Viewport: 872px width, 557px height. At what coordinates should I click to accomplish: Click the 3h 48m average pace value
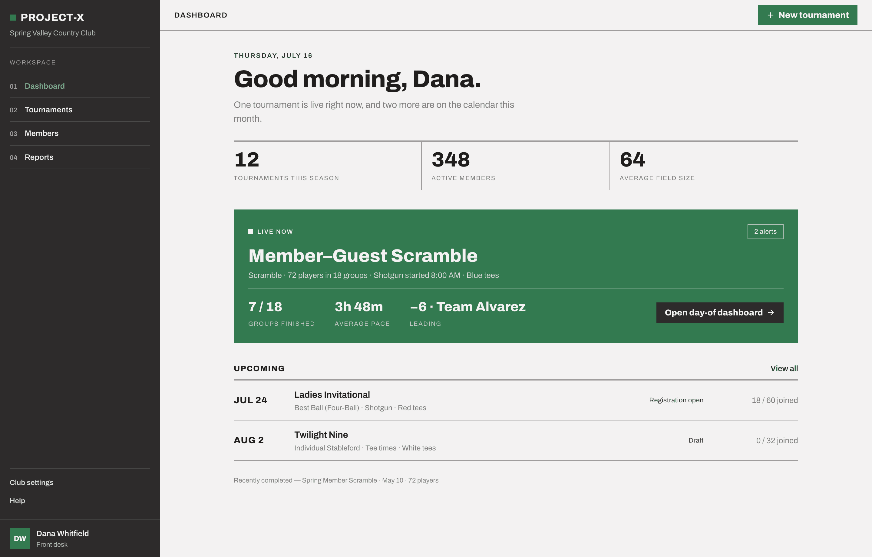[358, 307]
